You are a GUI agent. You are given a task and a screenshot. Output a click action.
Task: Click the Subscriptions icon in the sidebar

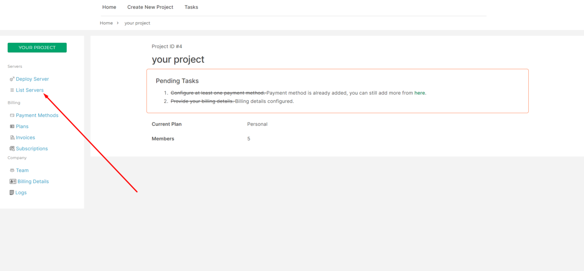tap(12, 148)
